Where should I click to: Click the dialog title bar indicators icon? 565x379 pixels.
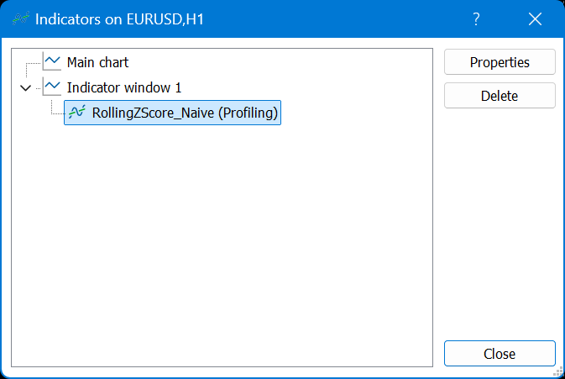20,18
